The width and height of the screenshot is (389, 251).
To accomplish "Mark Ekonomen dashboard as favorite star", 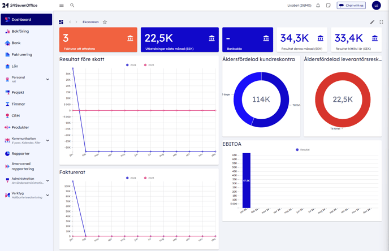I will click(105, 22).
